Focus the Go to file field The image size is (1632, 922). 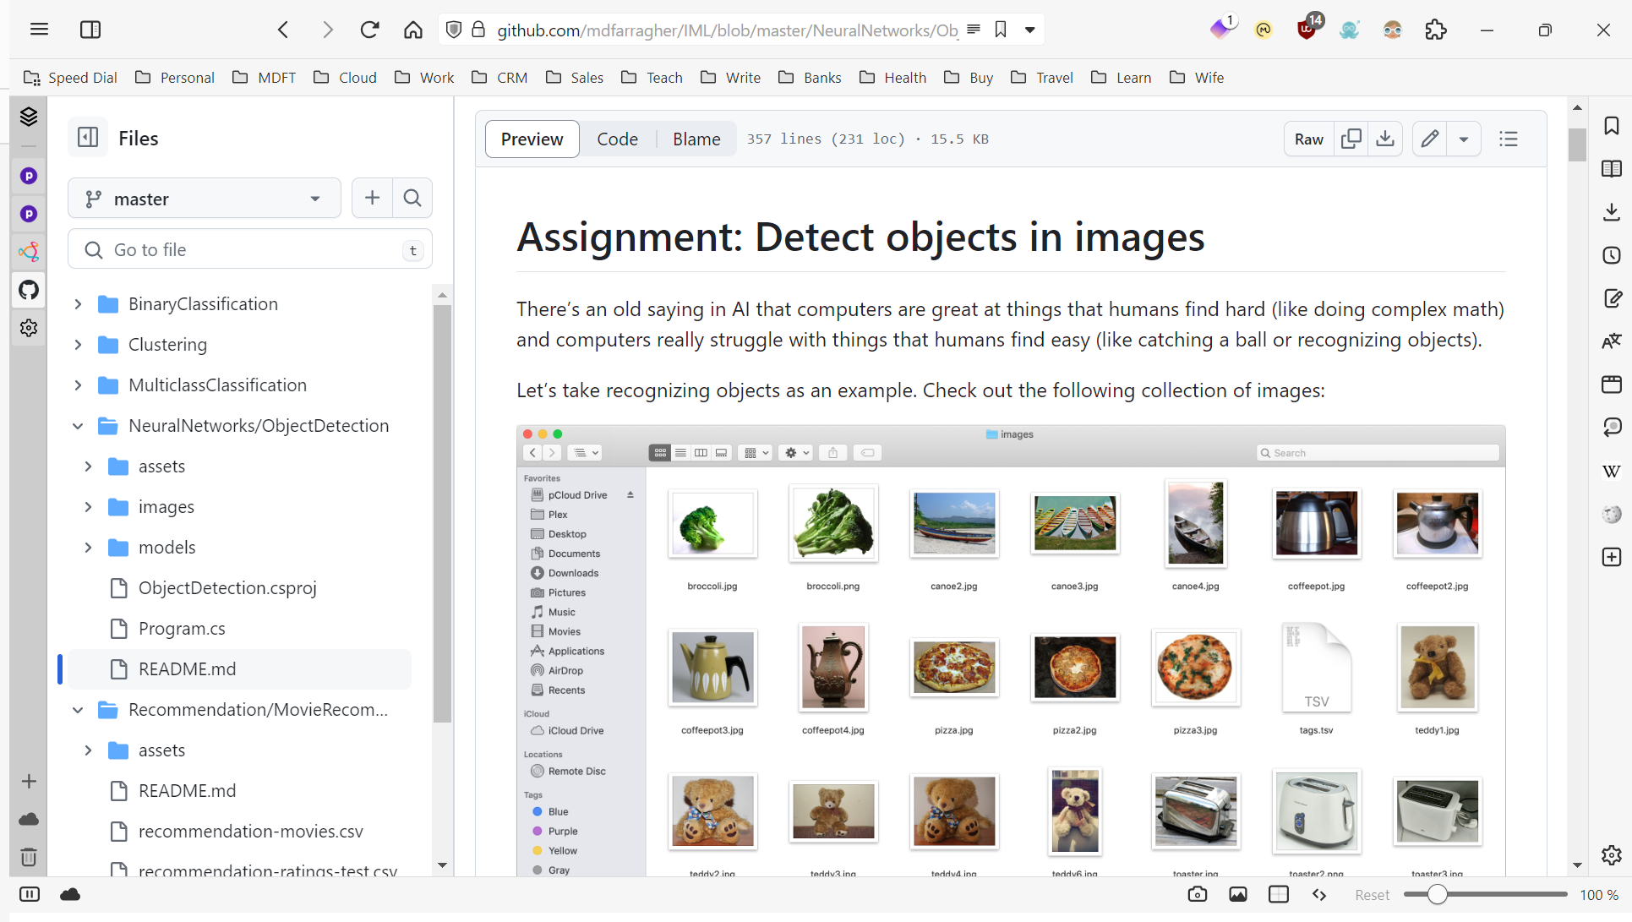249,249
